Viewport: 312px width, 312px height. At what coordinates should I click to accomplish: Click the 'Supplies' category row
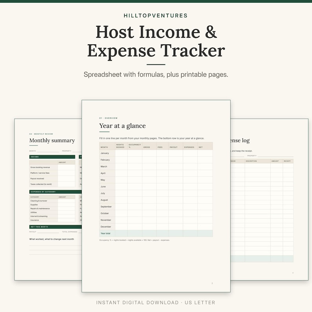coord(52,205)
